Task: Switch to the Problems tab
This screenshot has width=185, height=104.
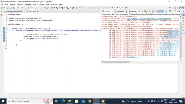Action: (119, 12)
